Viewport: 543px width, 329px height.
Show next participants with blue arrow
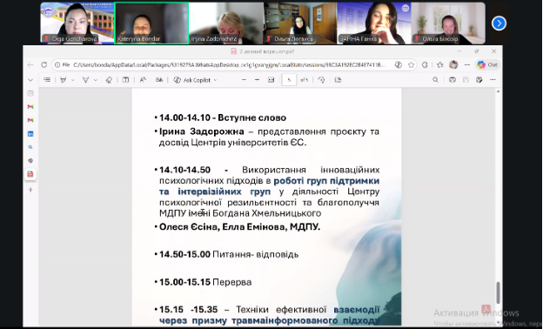(x=499, y=23)
